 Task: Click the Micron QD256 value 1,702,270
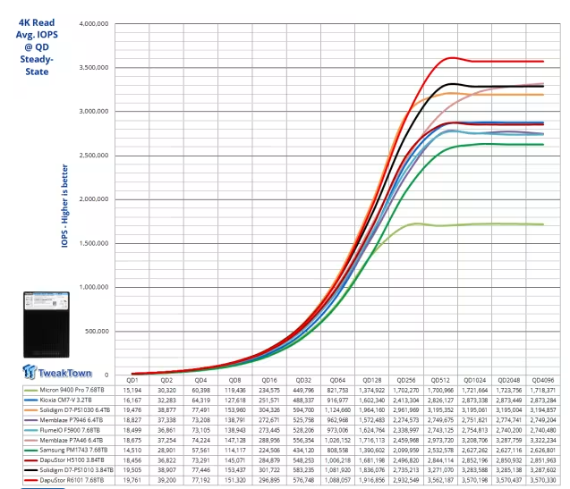tap(406, 390)
